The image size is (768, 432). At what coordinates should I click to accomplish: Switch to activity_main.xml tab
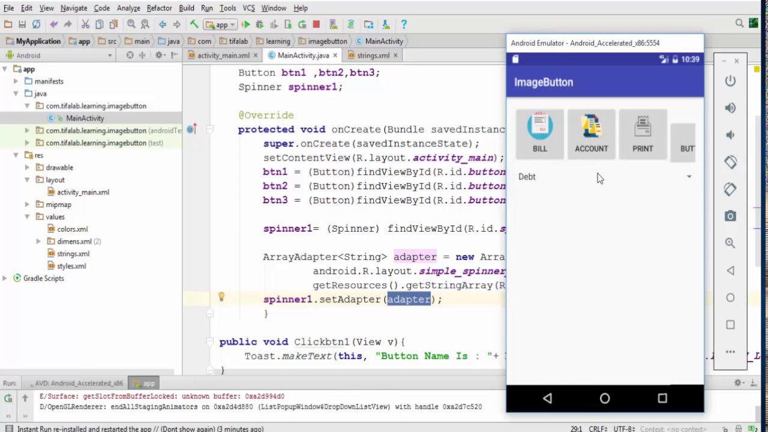(x=223, y=55)
